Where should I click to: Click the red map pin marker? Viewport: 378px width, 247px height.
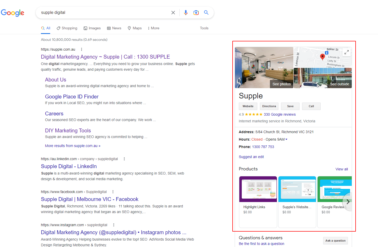[322, 57]
